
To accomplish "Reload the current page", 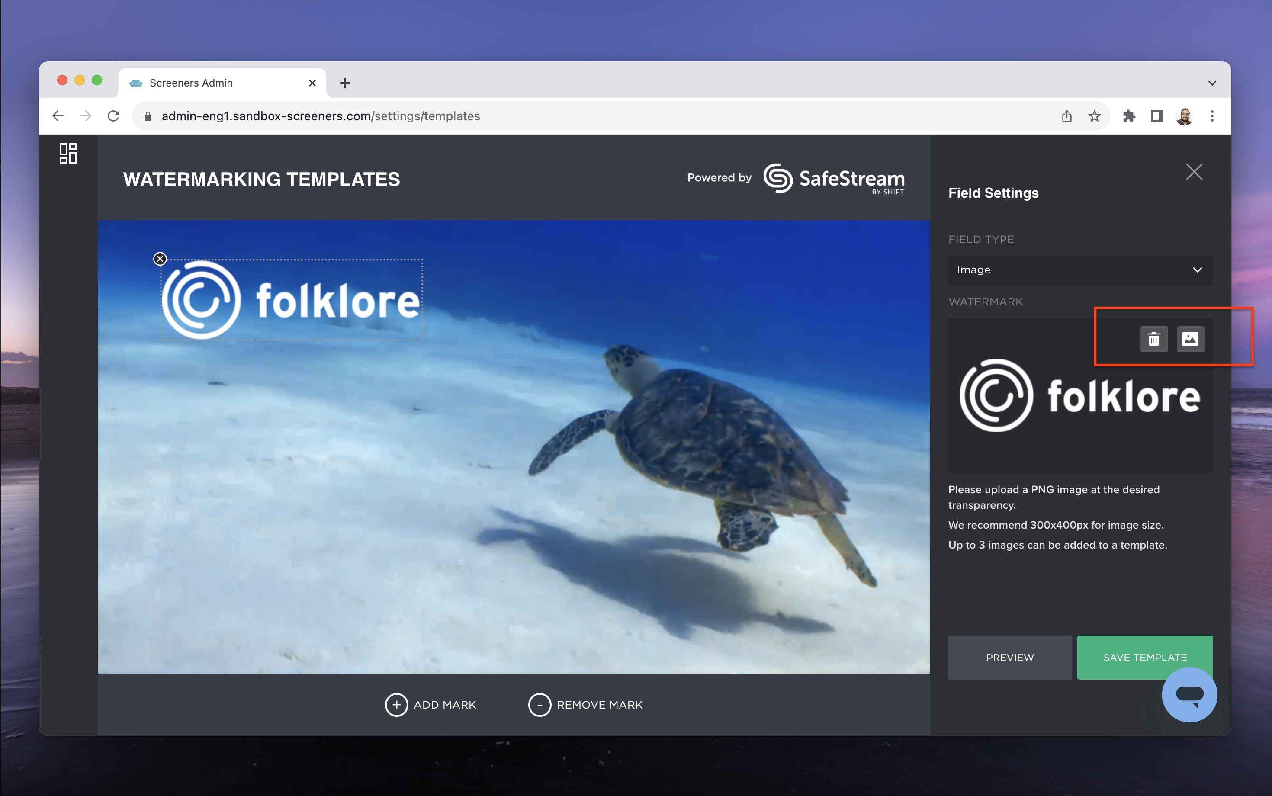I will [x=114, y=116].
